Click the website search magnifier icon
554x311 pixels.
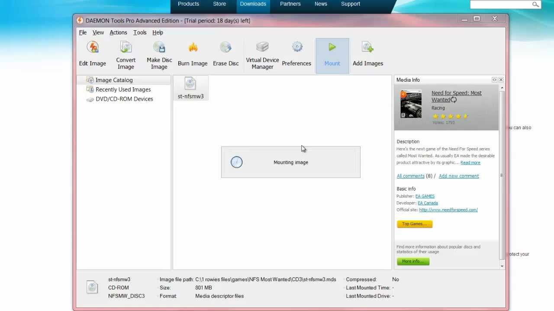coord(535,4)
